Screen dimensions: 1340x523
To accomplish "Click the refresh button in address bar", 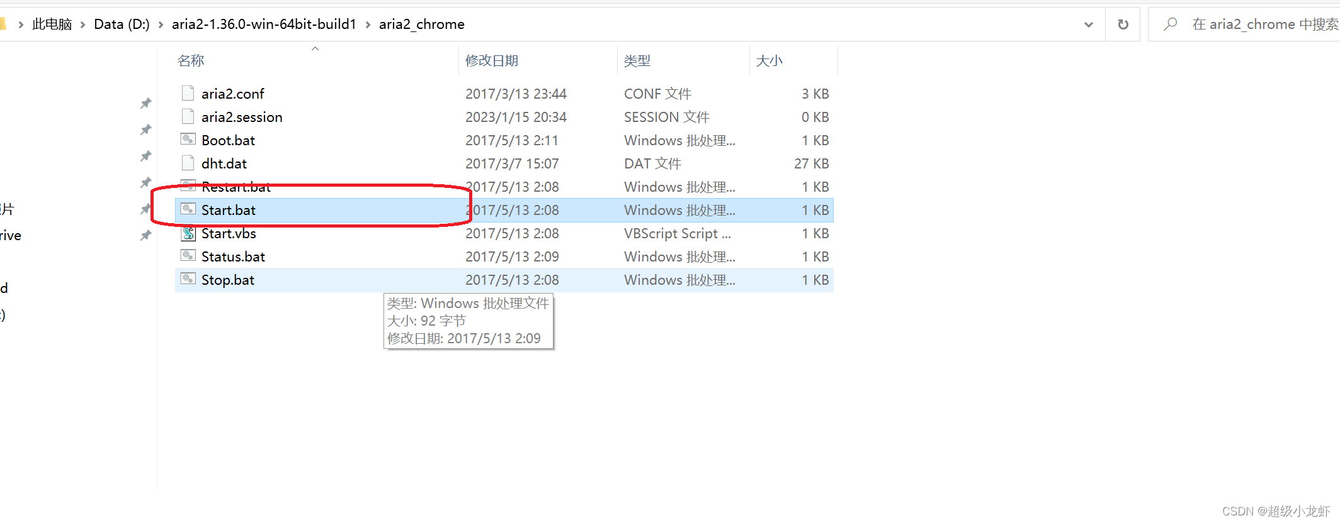I will click(x=1123, y=25).
